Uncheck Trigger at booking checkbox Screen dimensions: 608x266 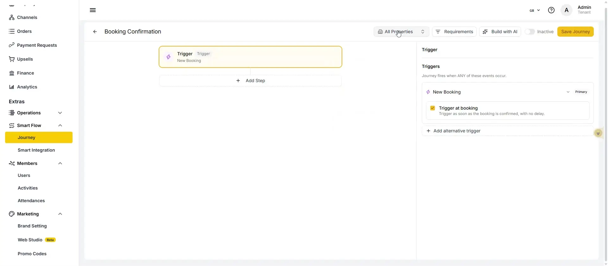pyautogui.click(x=433, y=108)
